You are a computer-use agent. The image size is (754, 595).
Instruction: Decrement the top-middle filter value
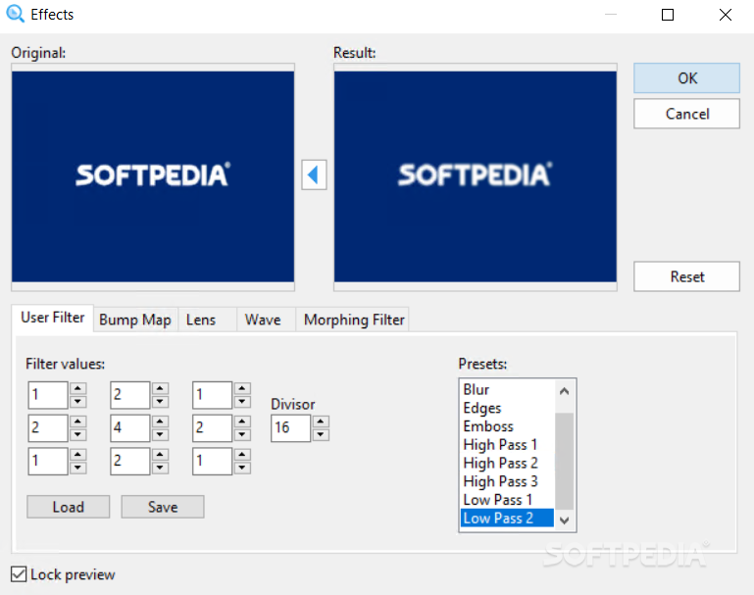click(160, 402)
